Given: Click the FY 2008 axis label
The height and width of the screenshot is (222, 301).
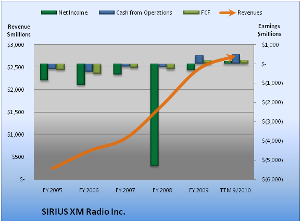Looking at the screenshot, I should pos(162,190).
